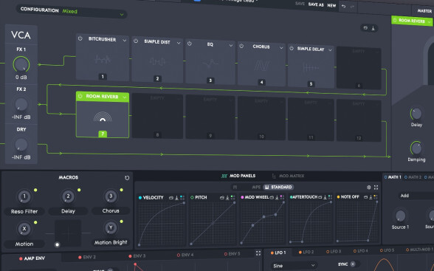Image resolution: width=434 pixels, height=271 pixels.
Task: Switch to Mod Matrix tab
Action: [288, 176]
